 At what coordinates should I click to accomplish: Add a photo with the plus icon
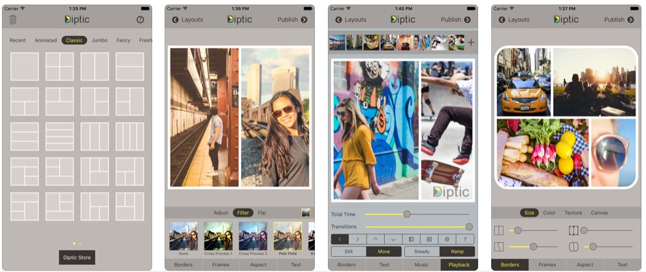(x=471, y=42)
